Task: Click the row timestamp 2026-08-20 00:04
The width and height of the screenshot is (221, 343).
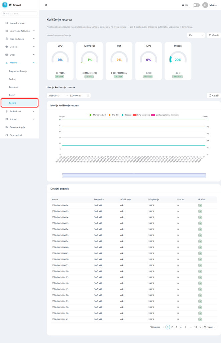Action: point(60,205)
